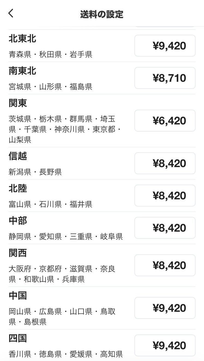
Task: Select the 関東 region heading
Action: pos(18,103)
